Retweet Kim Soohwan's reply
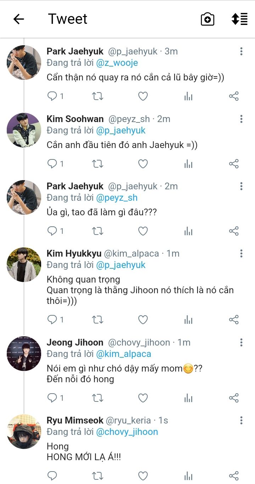This screenshot has height=484, width=255. point(98,164)
